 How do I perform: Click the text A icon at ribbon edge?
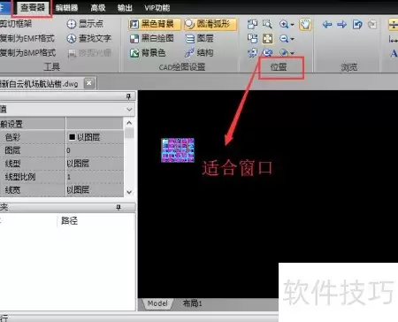[394, 53]
